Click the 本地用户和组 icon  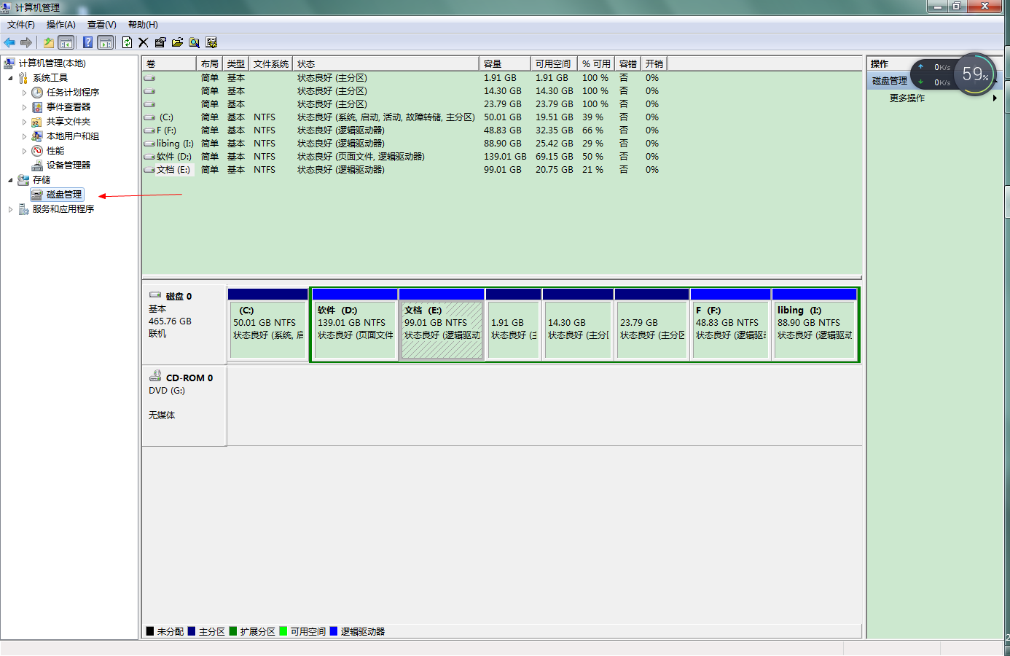tap(37, 136)
